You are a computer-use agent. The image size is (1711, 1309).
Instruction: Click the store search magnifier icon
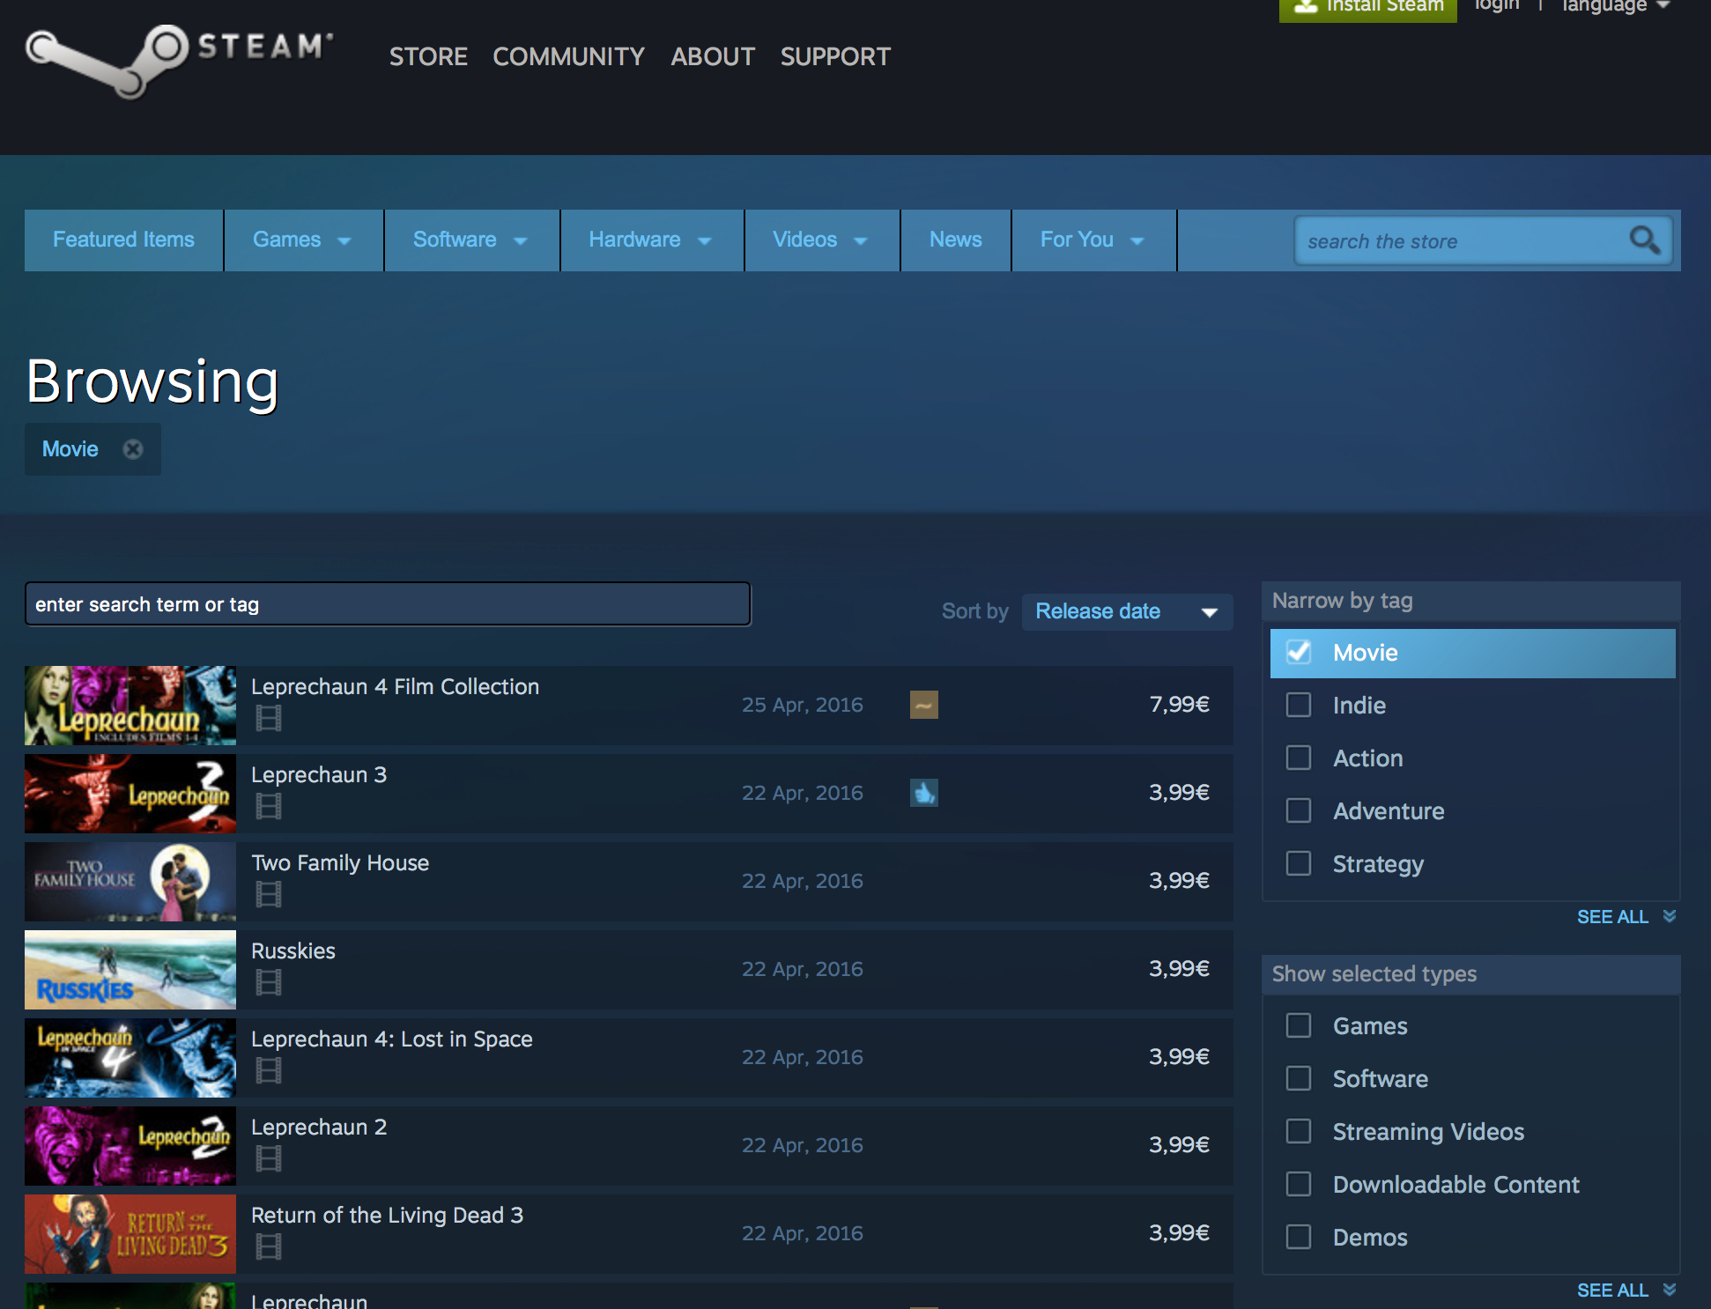tap(1643, 240)
